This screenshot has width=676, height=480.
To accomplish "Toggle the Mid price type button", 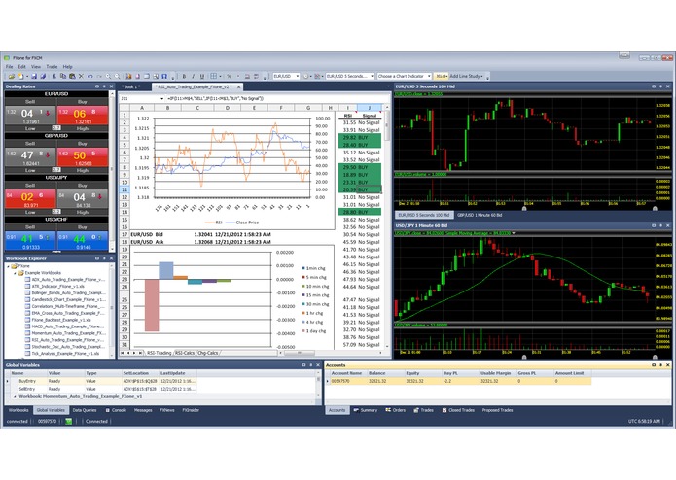I will 441,76.
